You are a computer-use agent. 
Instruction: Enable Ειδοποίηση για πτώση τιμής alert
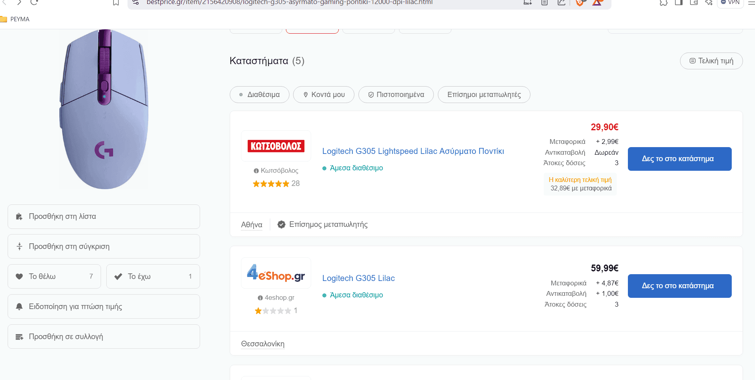pyautogui.click(x=104, y=307)
